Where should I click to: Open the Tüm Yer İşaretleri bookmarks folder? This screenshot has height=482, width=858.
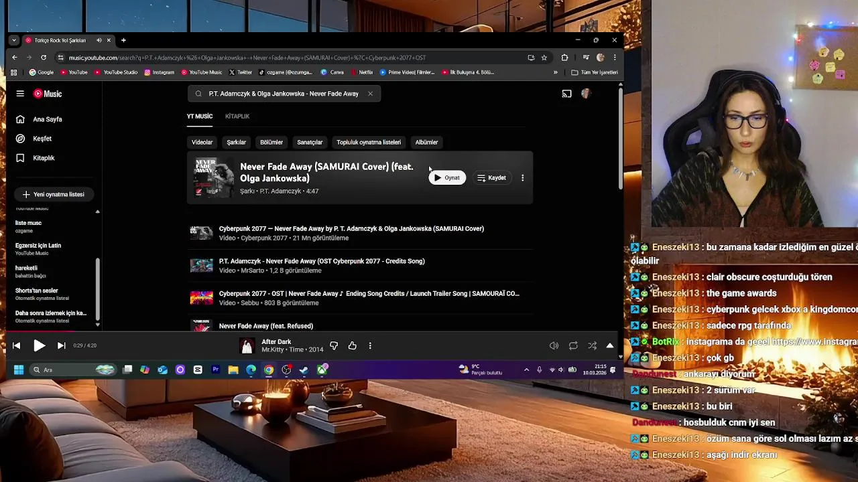[x=595, y=72]
